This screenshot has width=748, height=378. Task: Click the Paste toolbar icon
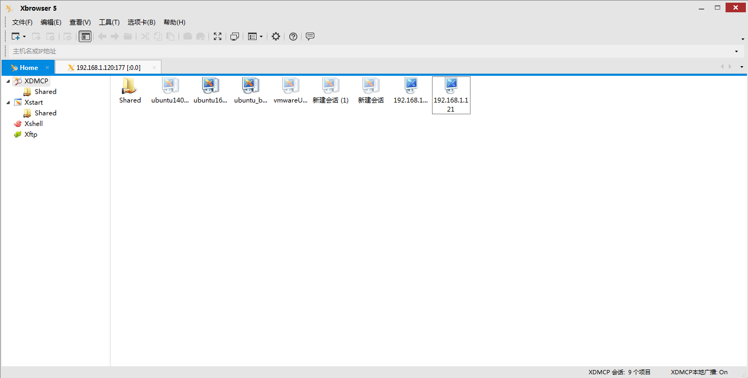(x=171, y=36)
